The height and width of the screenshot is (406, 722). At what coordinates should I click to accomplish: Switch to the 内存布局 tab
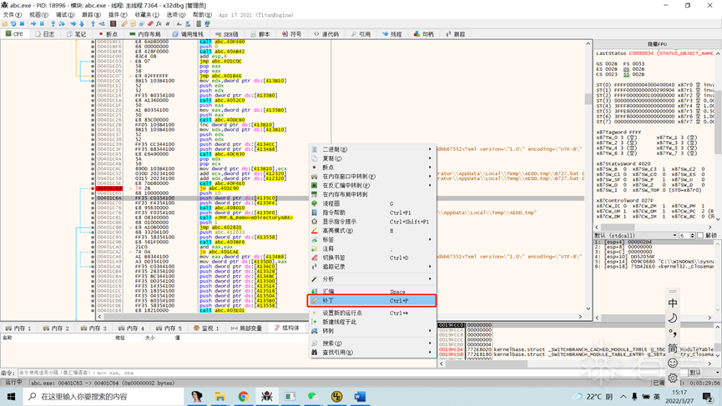[x=145, y=34]
